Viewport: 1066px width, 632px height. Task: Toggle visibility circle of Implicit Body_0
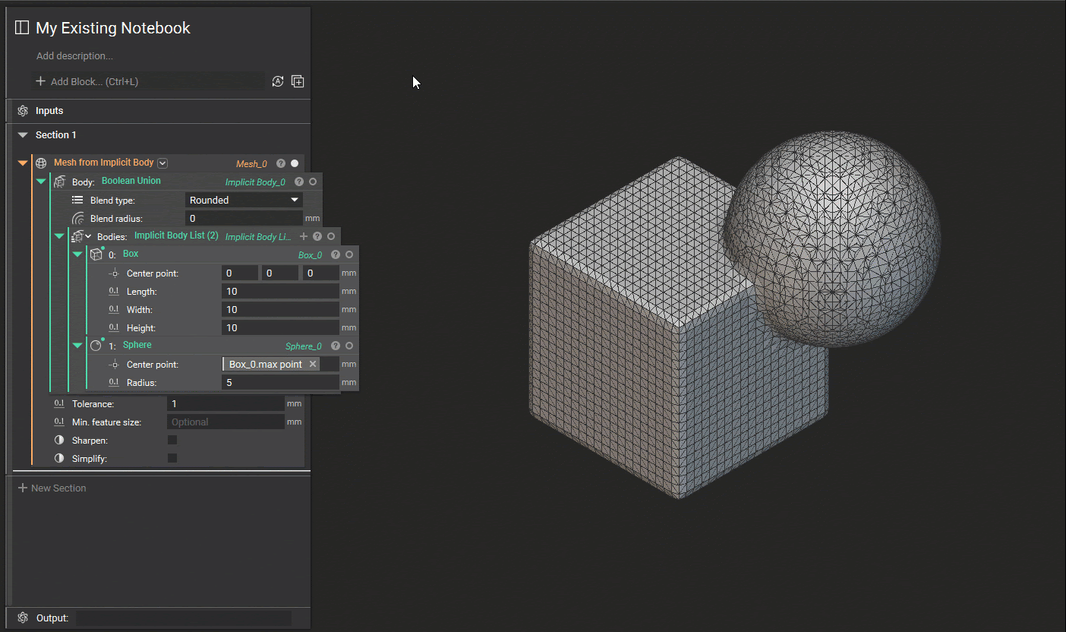tap(313, 182)
